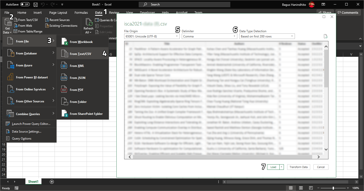Choose From JSON in the submenu
The height and width of the screenshot is (191, 364).
click(83, 78)
